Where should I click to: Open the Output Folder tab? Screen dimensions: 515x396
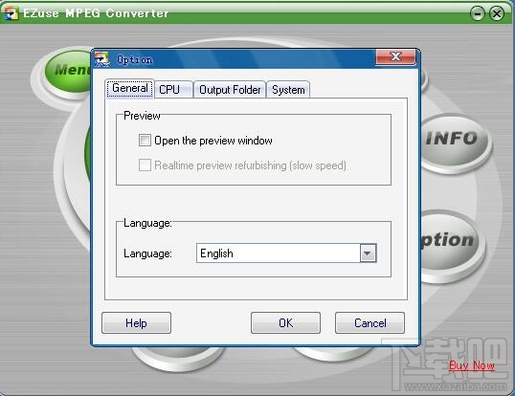tap(230, 90)
